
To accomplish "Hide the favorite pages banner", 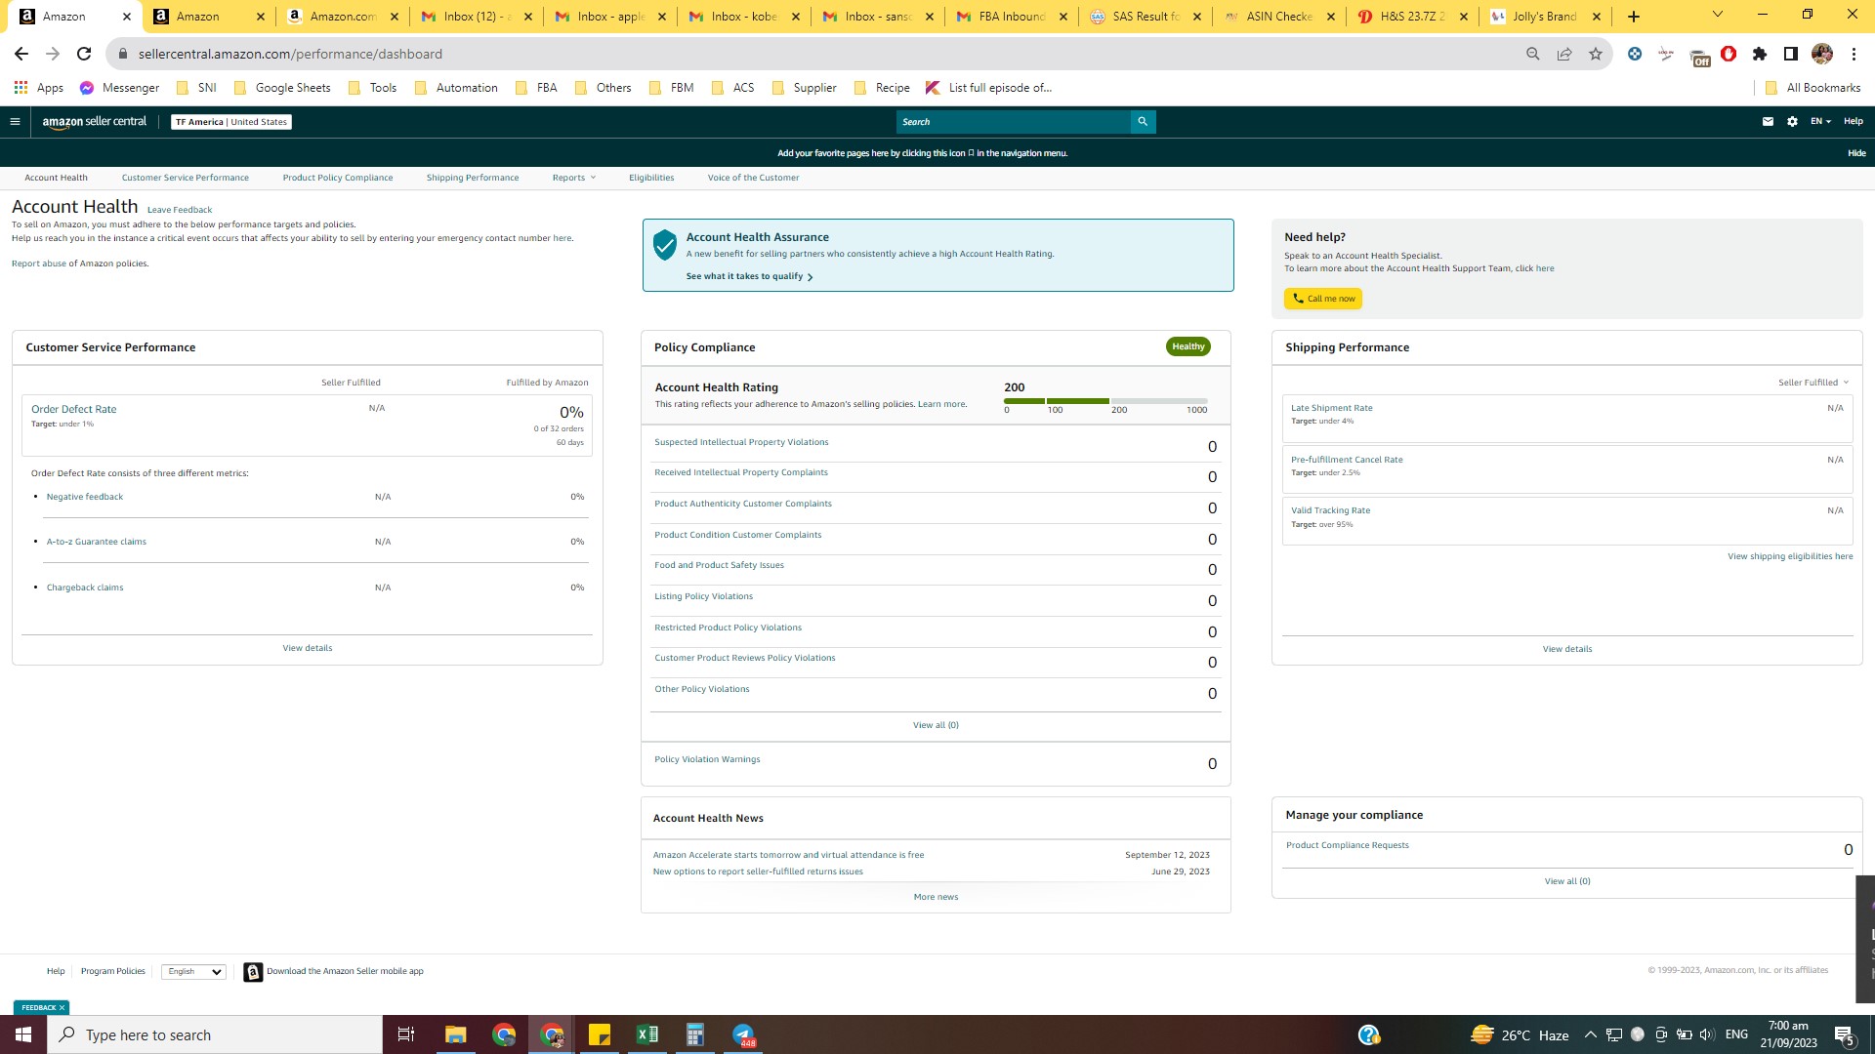I will pyautogui.click(x=1856, y=153).
